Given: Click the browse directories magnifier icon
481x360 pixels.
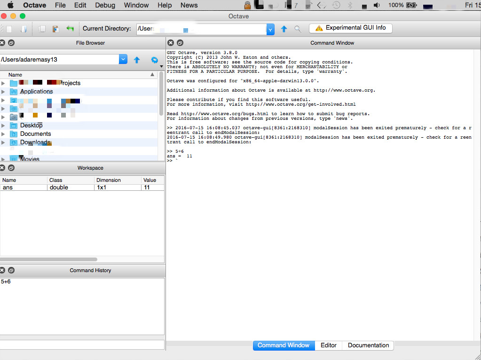Looking at the screenshot, I should [298, 29].
